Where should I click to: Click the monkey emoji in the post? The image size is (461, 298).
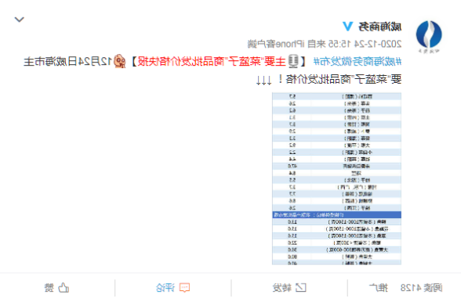[120, 61]
